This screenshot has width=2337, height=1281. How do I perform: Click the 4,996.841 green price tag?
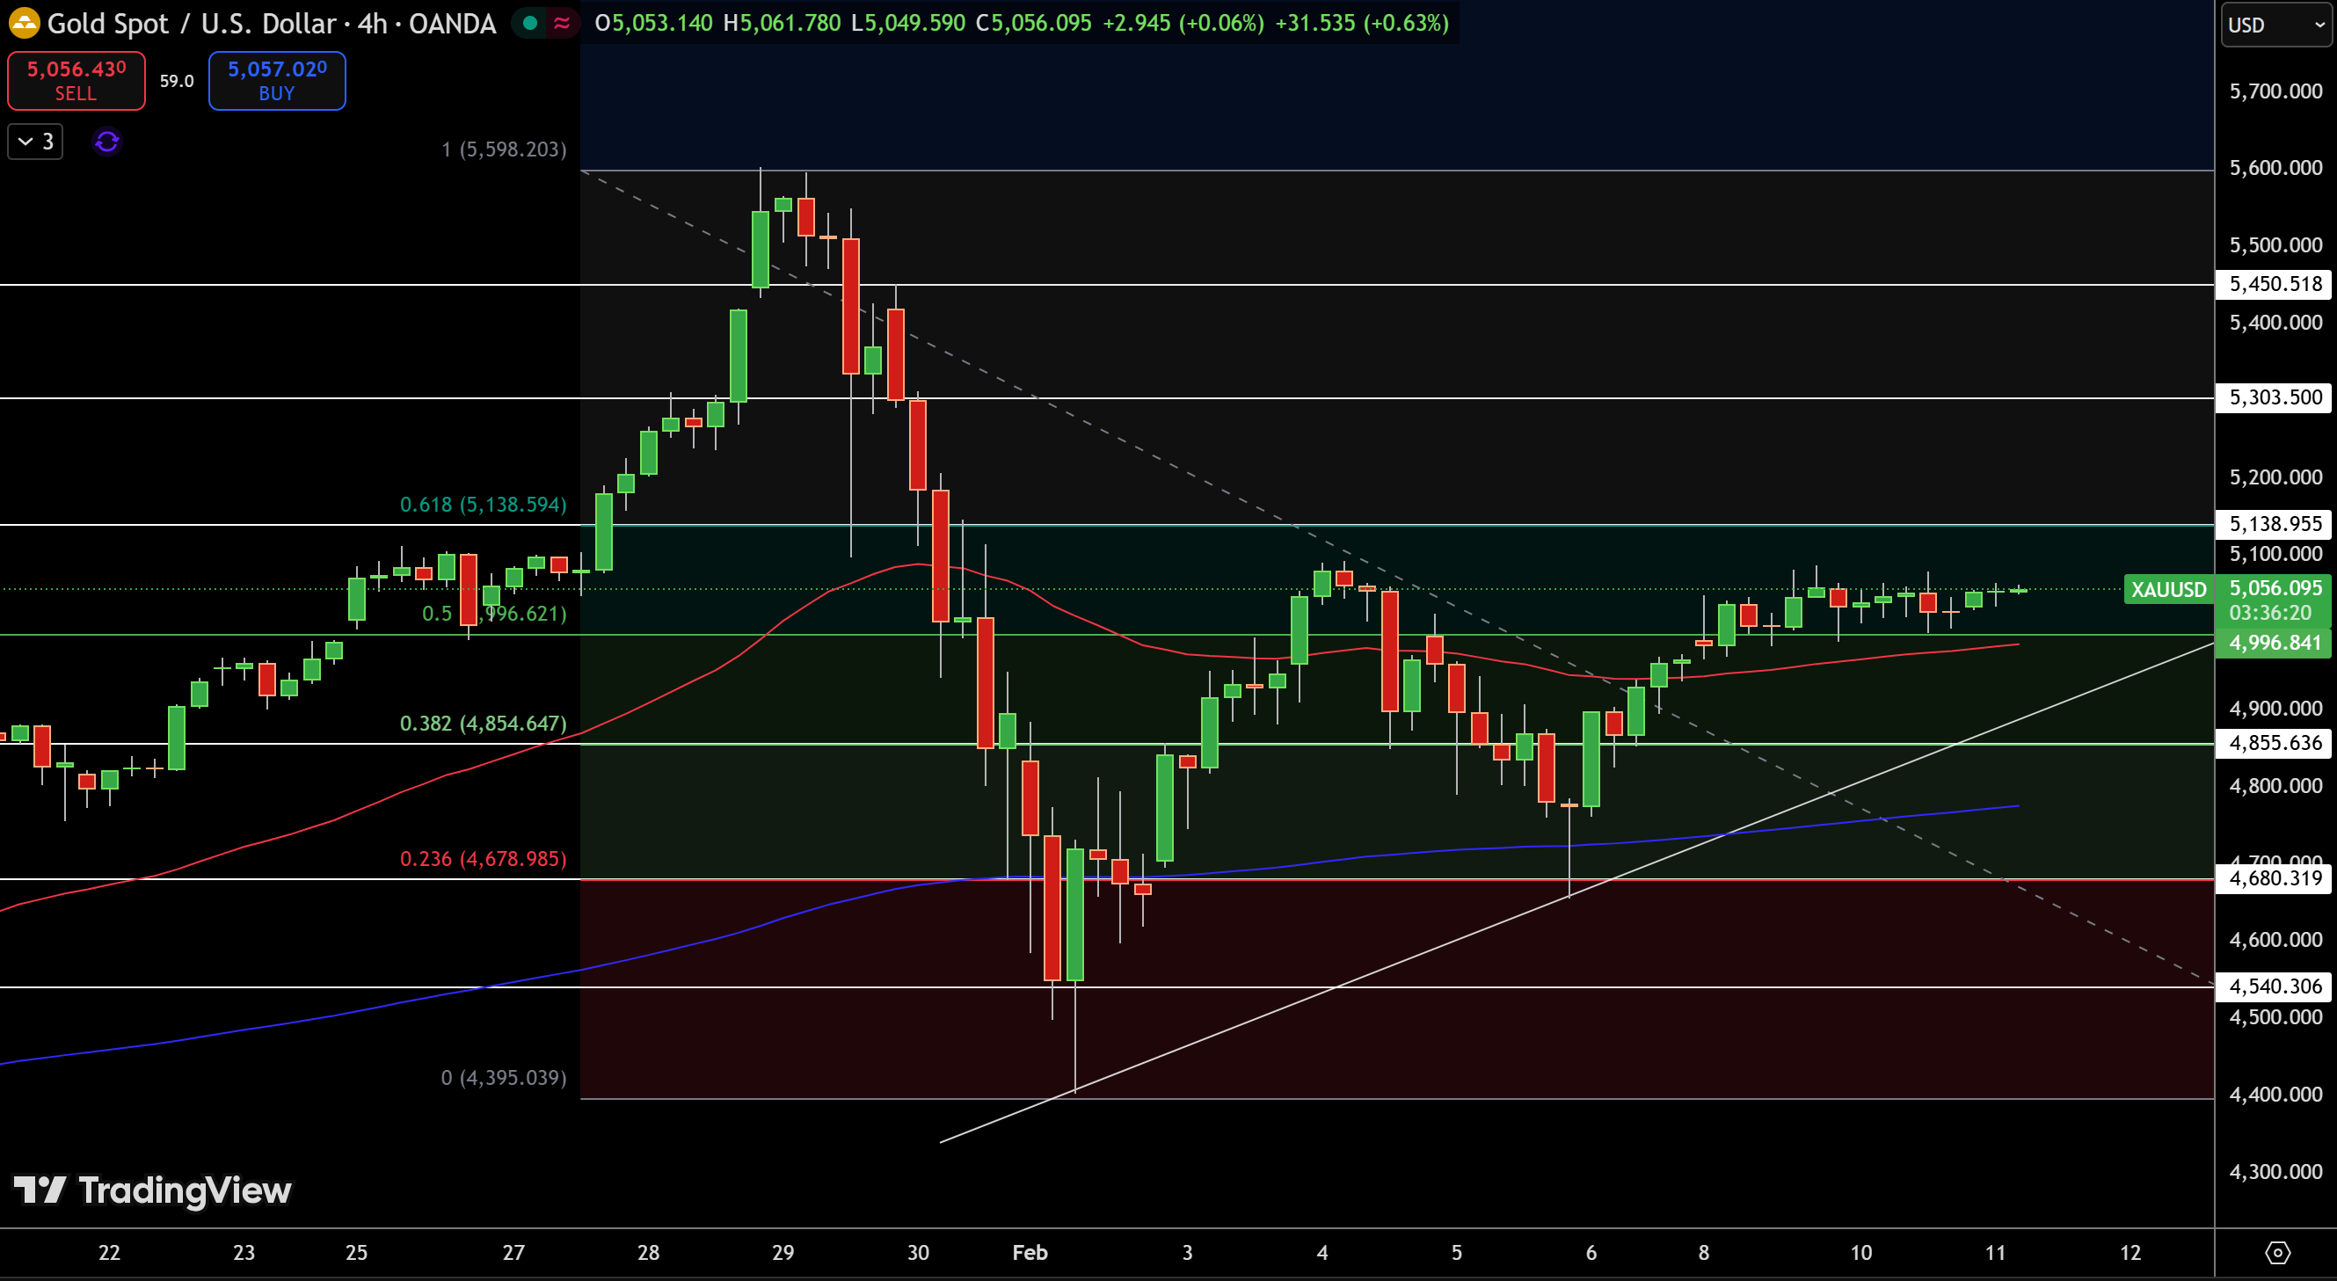(2275, 644)
